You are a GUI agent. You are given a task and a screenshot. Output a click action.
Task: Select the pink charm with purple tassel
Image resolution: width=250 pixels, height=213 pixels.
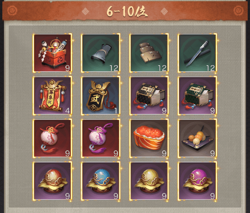100,138
